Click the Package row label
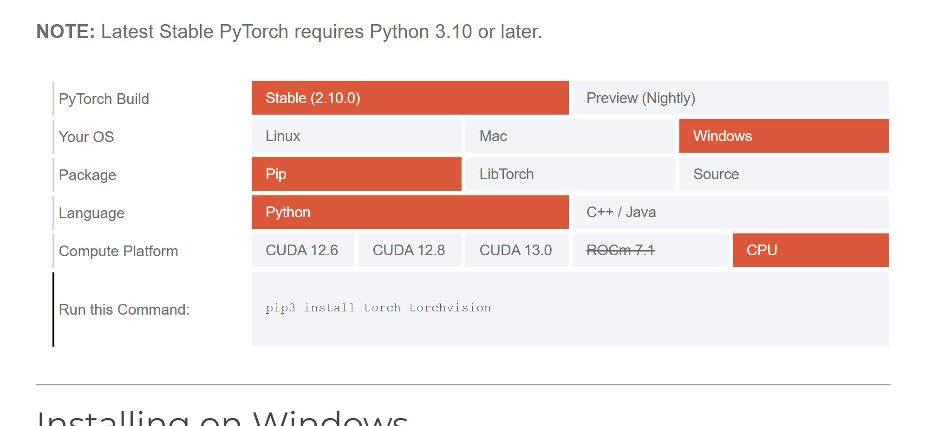Screen dimensions: 925x426 (x=87, y=175)
